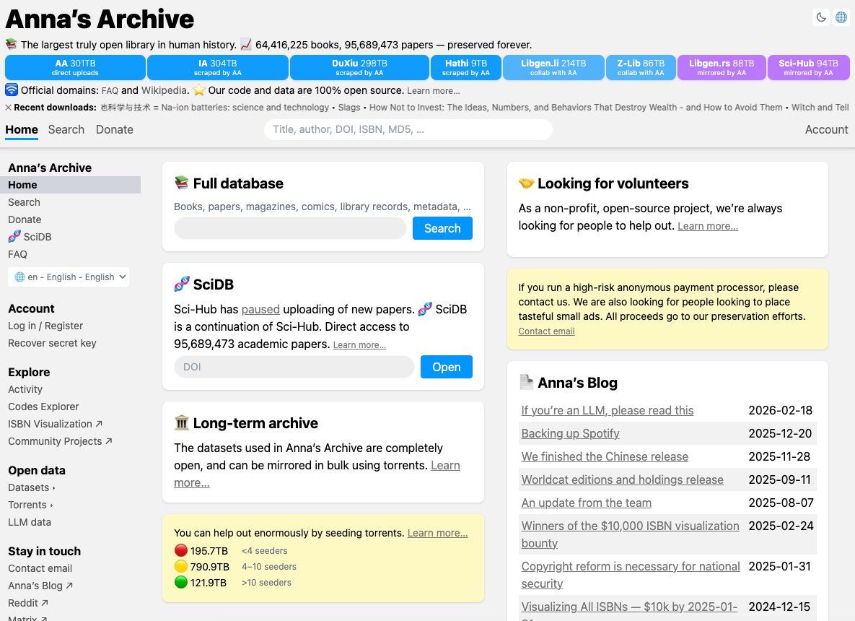Click Learn more after open source text

pos(433,90)
